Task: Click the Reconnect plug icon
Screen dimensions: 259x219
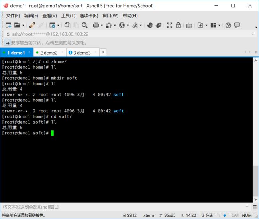Action: pos(32,25)
